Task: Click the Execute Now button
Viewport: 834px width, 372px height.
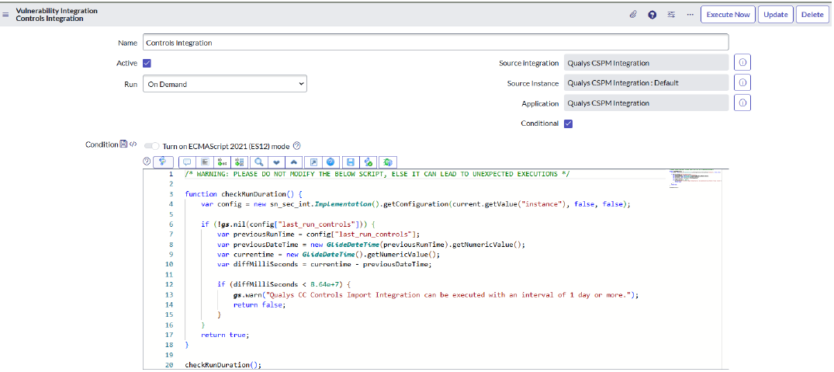Action: (x=727, y=15)
